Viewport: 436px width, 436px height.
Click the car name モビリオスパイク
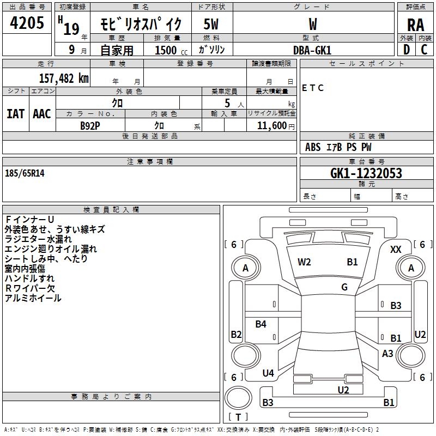[141, 23]
